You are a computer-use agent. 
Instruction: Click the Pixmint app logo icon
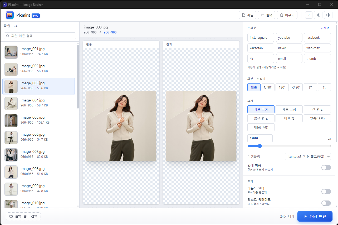10,15
